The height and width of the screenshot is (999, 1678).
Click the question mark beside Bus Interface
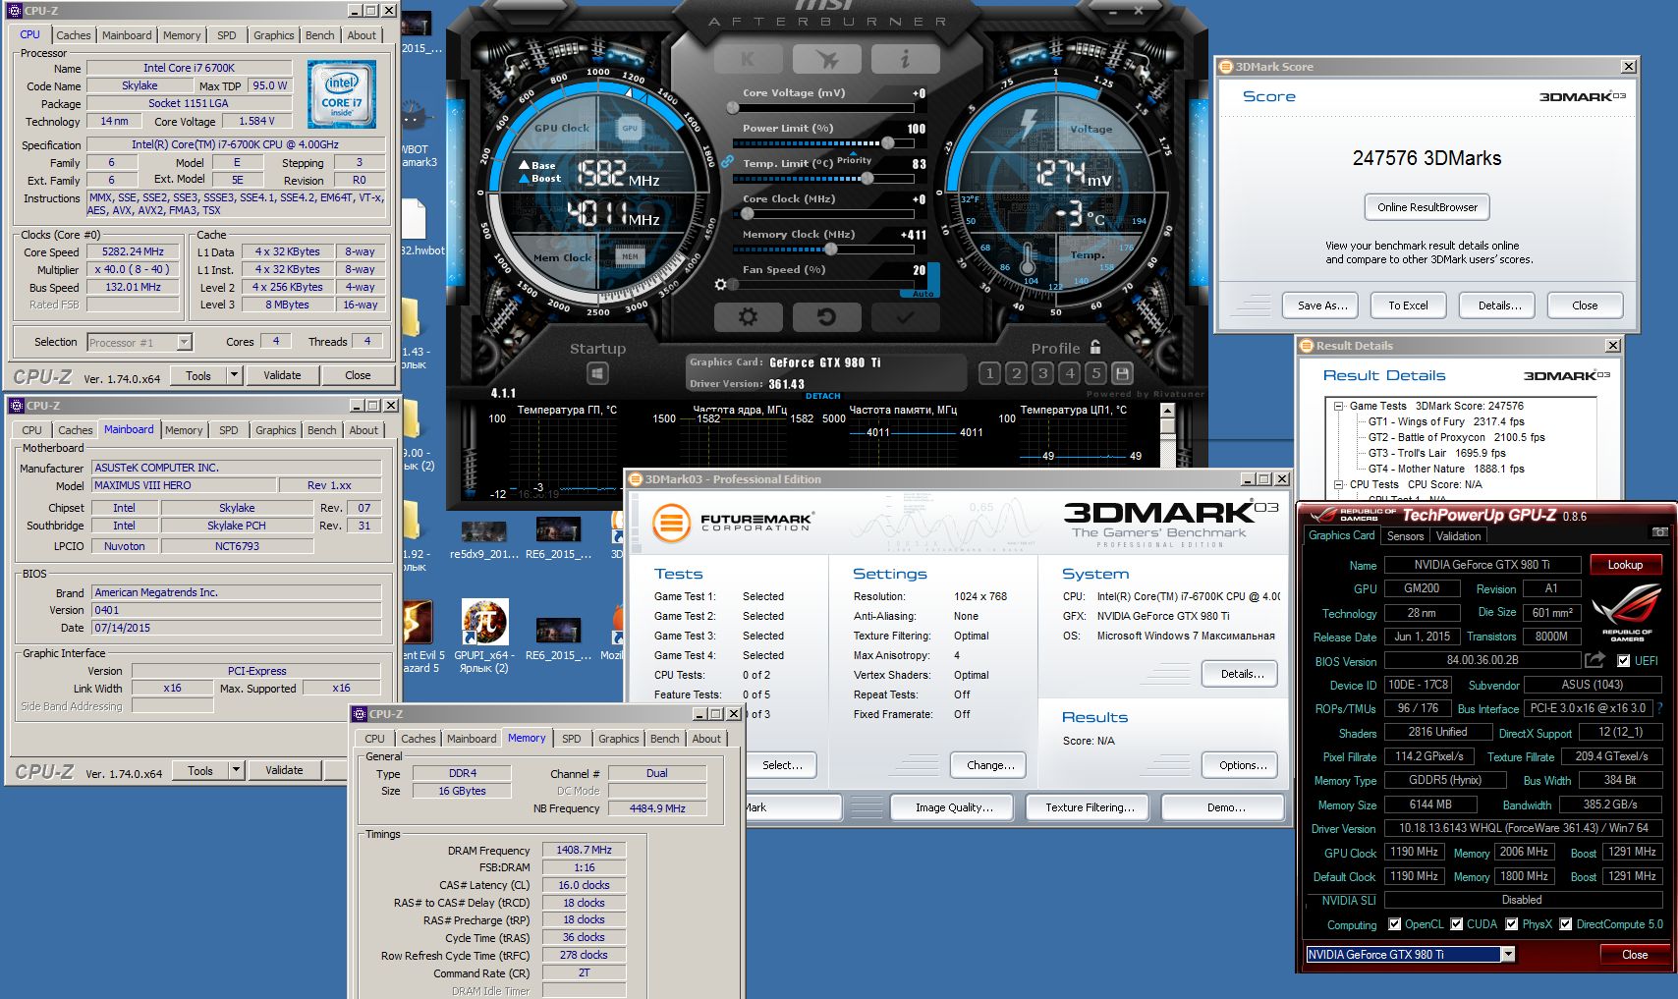point(1659,708)
